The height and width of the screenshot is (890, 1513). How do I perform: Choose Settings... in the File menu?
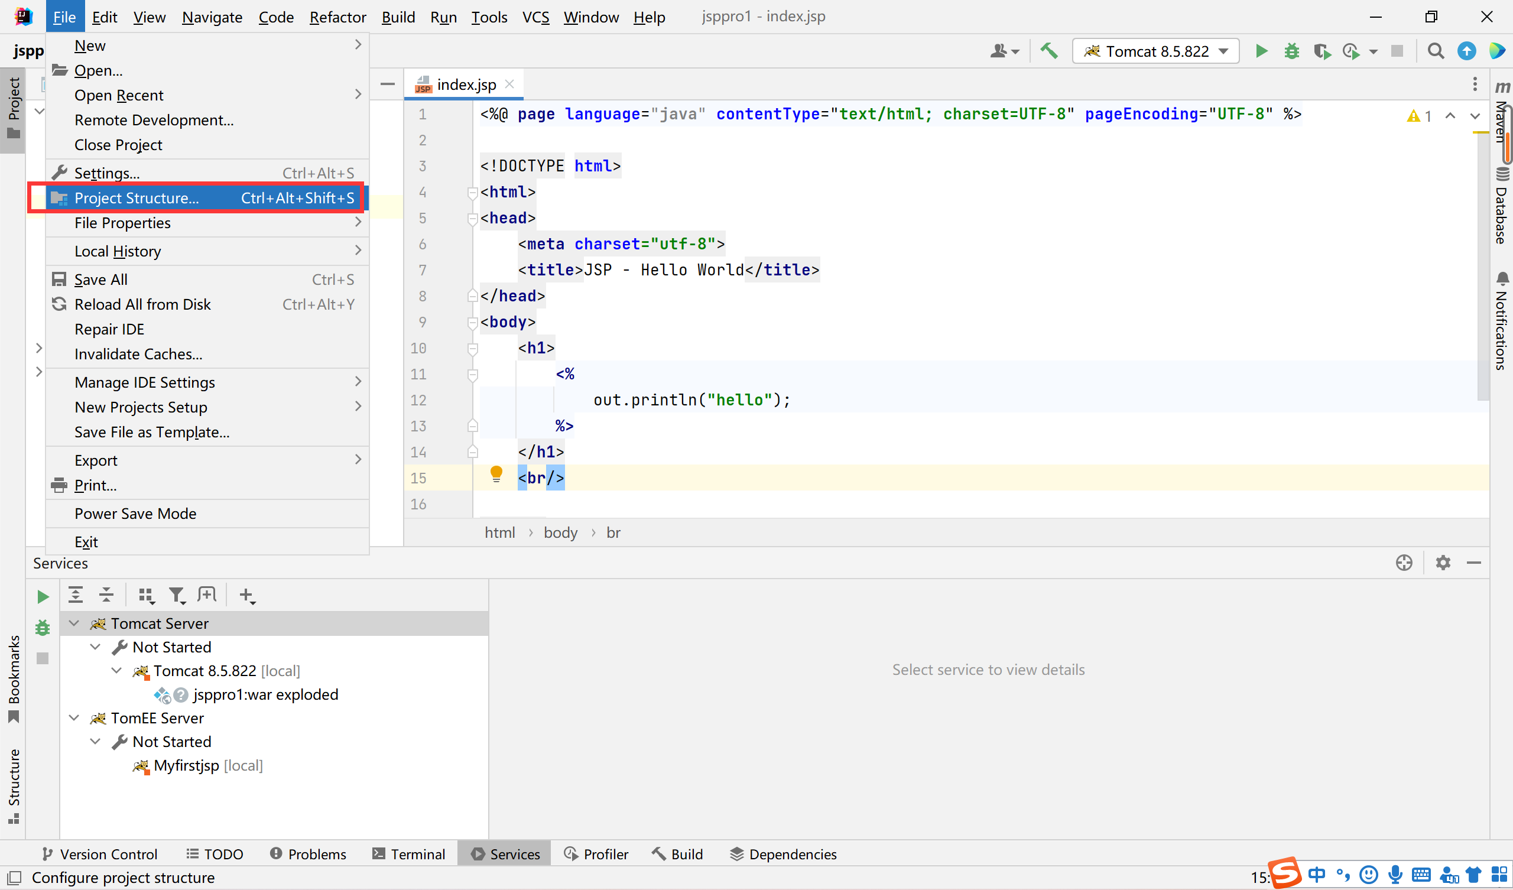point(207,173)
